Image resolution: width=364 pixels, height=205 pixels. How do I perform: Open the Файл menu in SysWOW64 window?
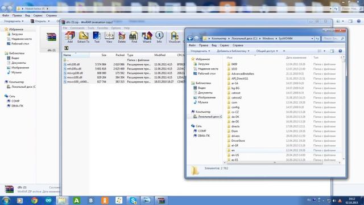tap(192, 46)
